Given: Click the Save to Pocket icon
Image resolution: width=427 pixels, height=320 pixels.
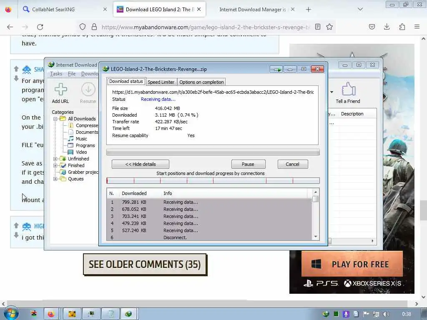Looking at the screenshot, I should pyautogui.click(x=372, y=27).
